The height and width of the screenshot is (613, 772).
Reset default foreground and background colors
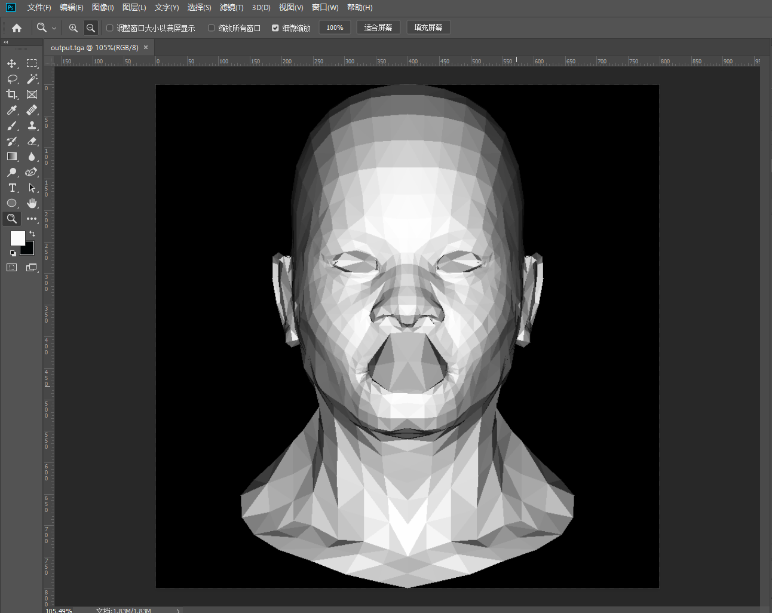click(13, 253)
